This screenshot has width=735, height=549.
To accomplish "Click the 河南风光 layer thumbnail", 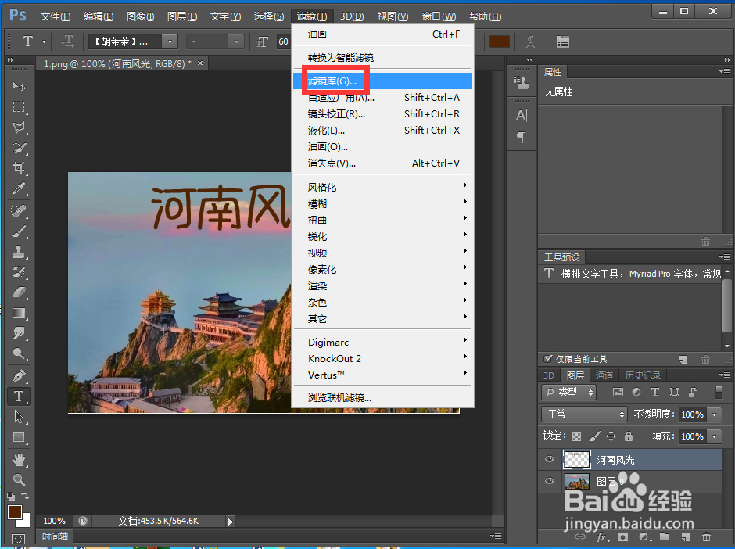I will 576,459.
